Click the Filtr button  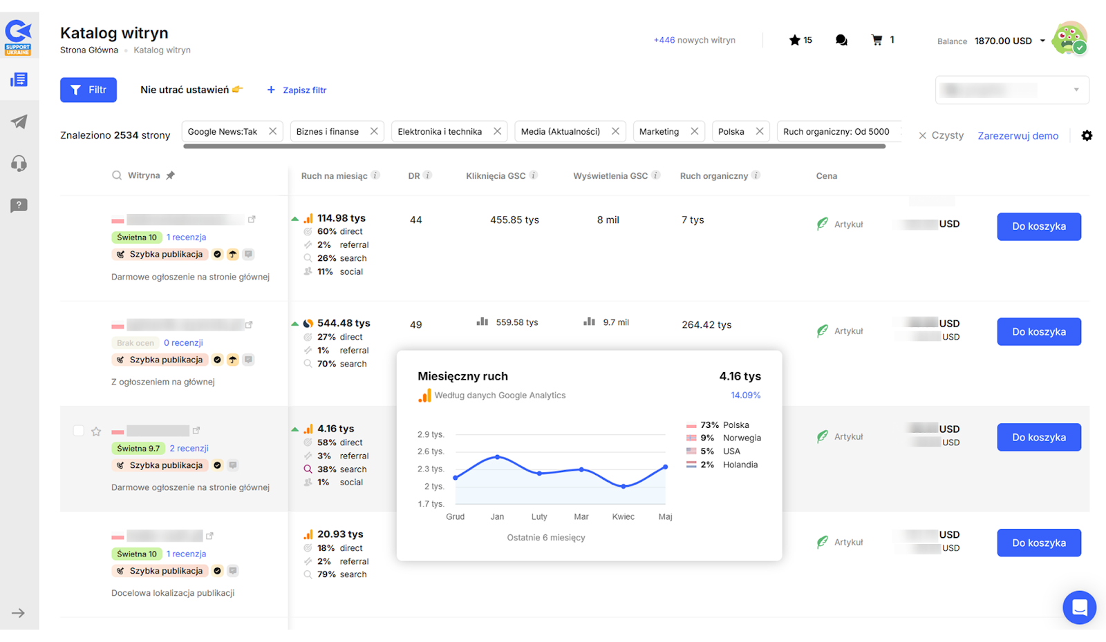click(x=88, y=90)
